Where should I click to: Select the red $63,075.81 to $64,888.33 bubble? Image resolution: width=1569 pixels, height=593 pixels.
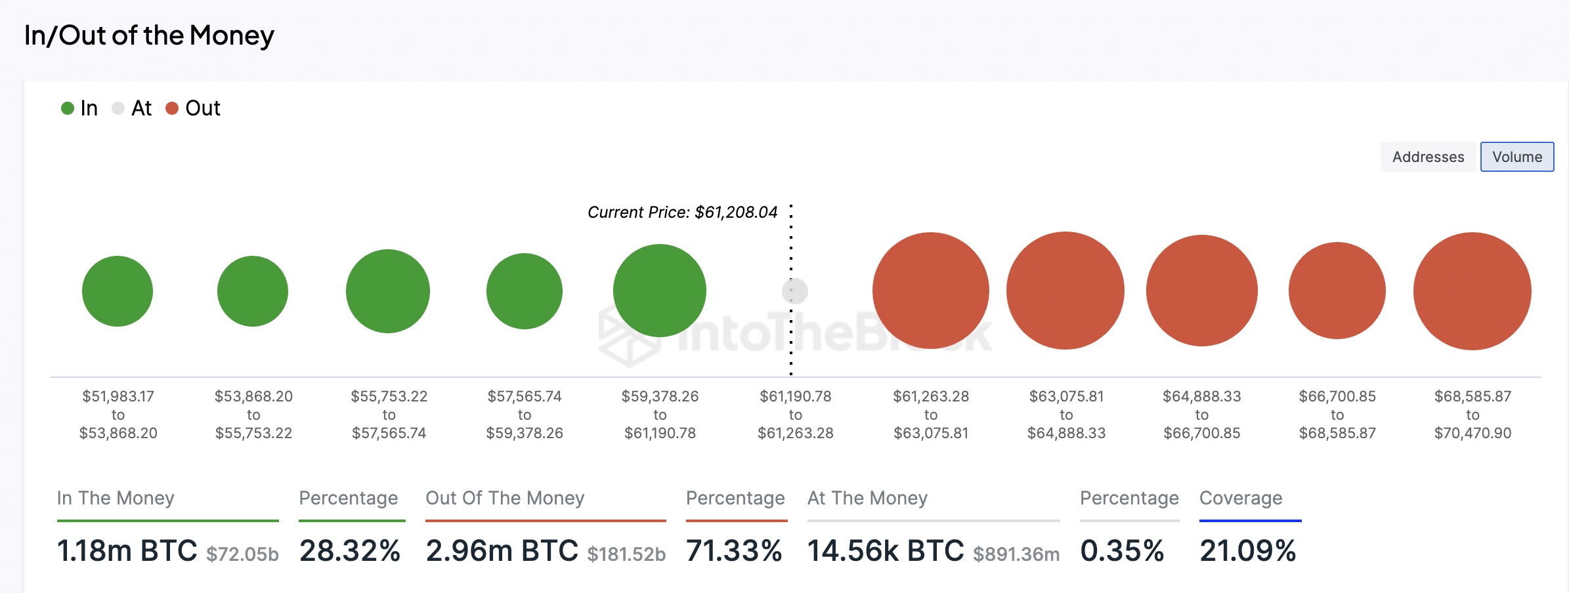(x=1065, y=291)
